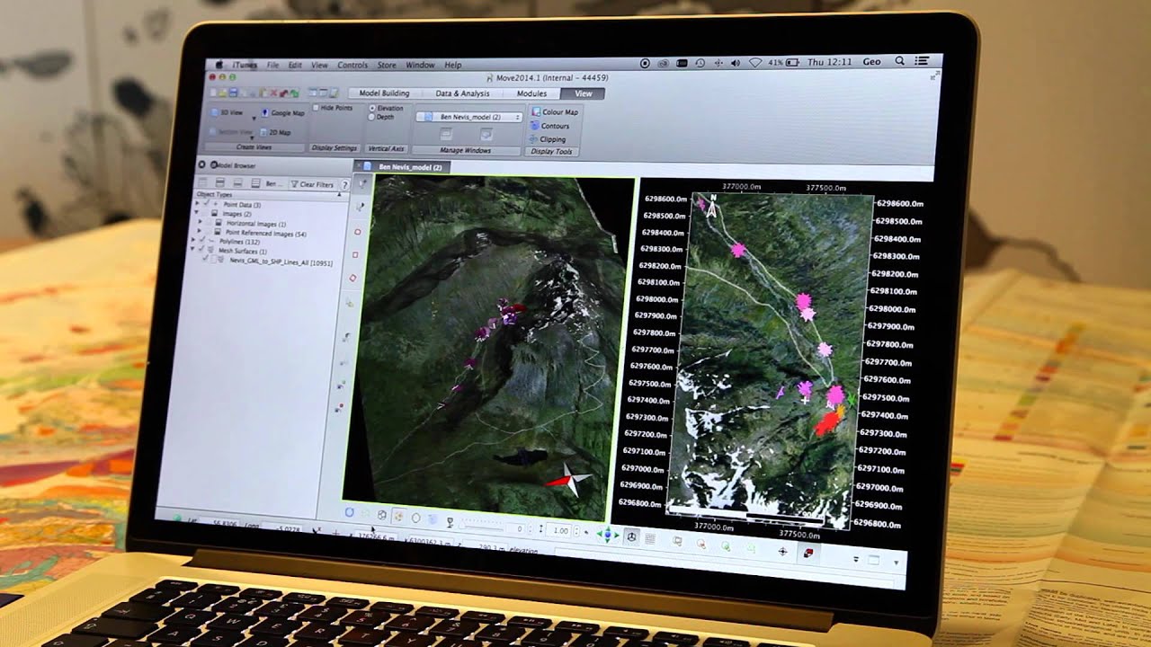Select the Ben Nevis_model (2) document tab
This screenshot has width=1151, height=647.
tap(403, 167)
